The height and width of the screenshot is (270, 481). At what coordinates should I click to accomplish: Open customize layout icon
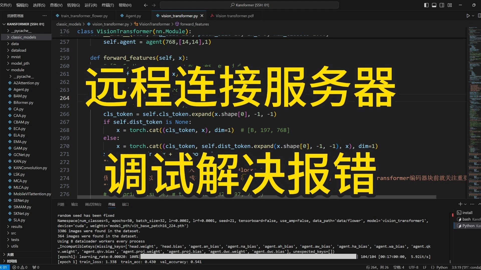pos(450,5)
